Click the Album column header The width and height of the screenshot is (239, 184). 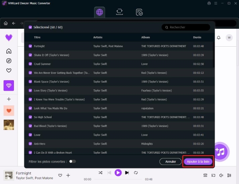pyautogui.click(x=145, y=37)
